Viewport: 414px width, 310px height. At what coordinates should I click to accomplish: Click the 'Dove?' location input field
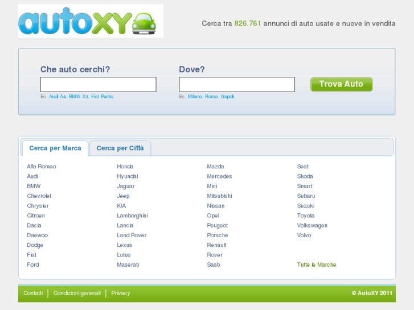(237, 84)
